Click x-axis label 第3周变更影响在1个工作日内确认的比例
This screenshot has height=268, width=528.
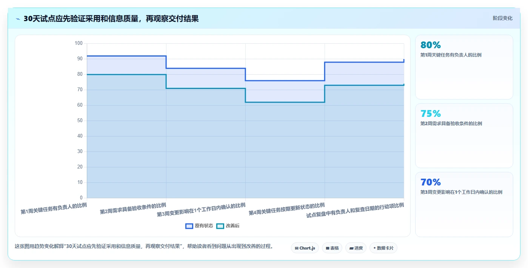point(201,210)
